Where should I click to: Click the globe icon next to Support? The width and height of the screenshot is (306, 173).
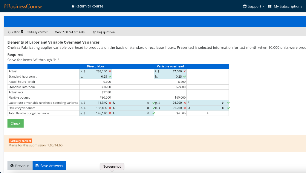click(x=245, y=6)
